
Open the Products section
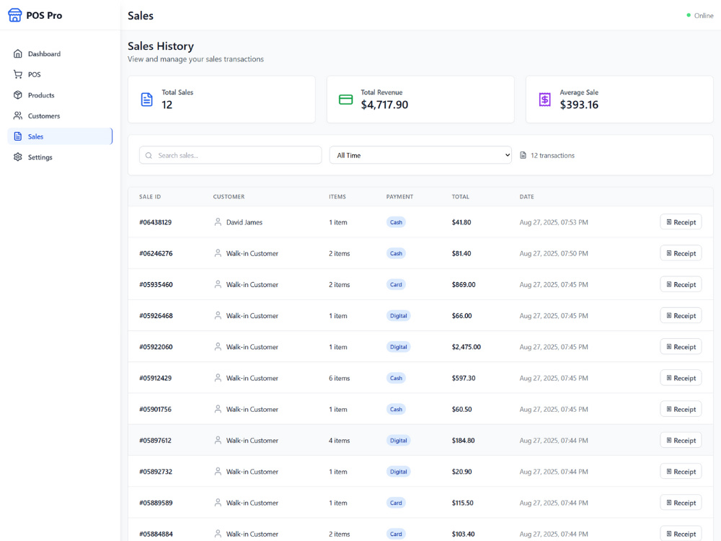pos(60,95)
